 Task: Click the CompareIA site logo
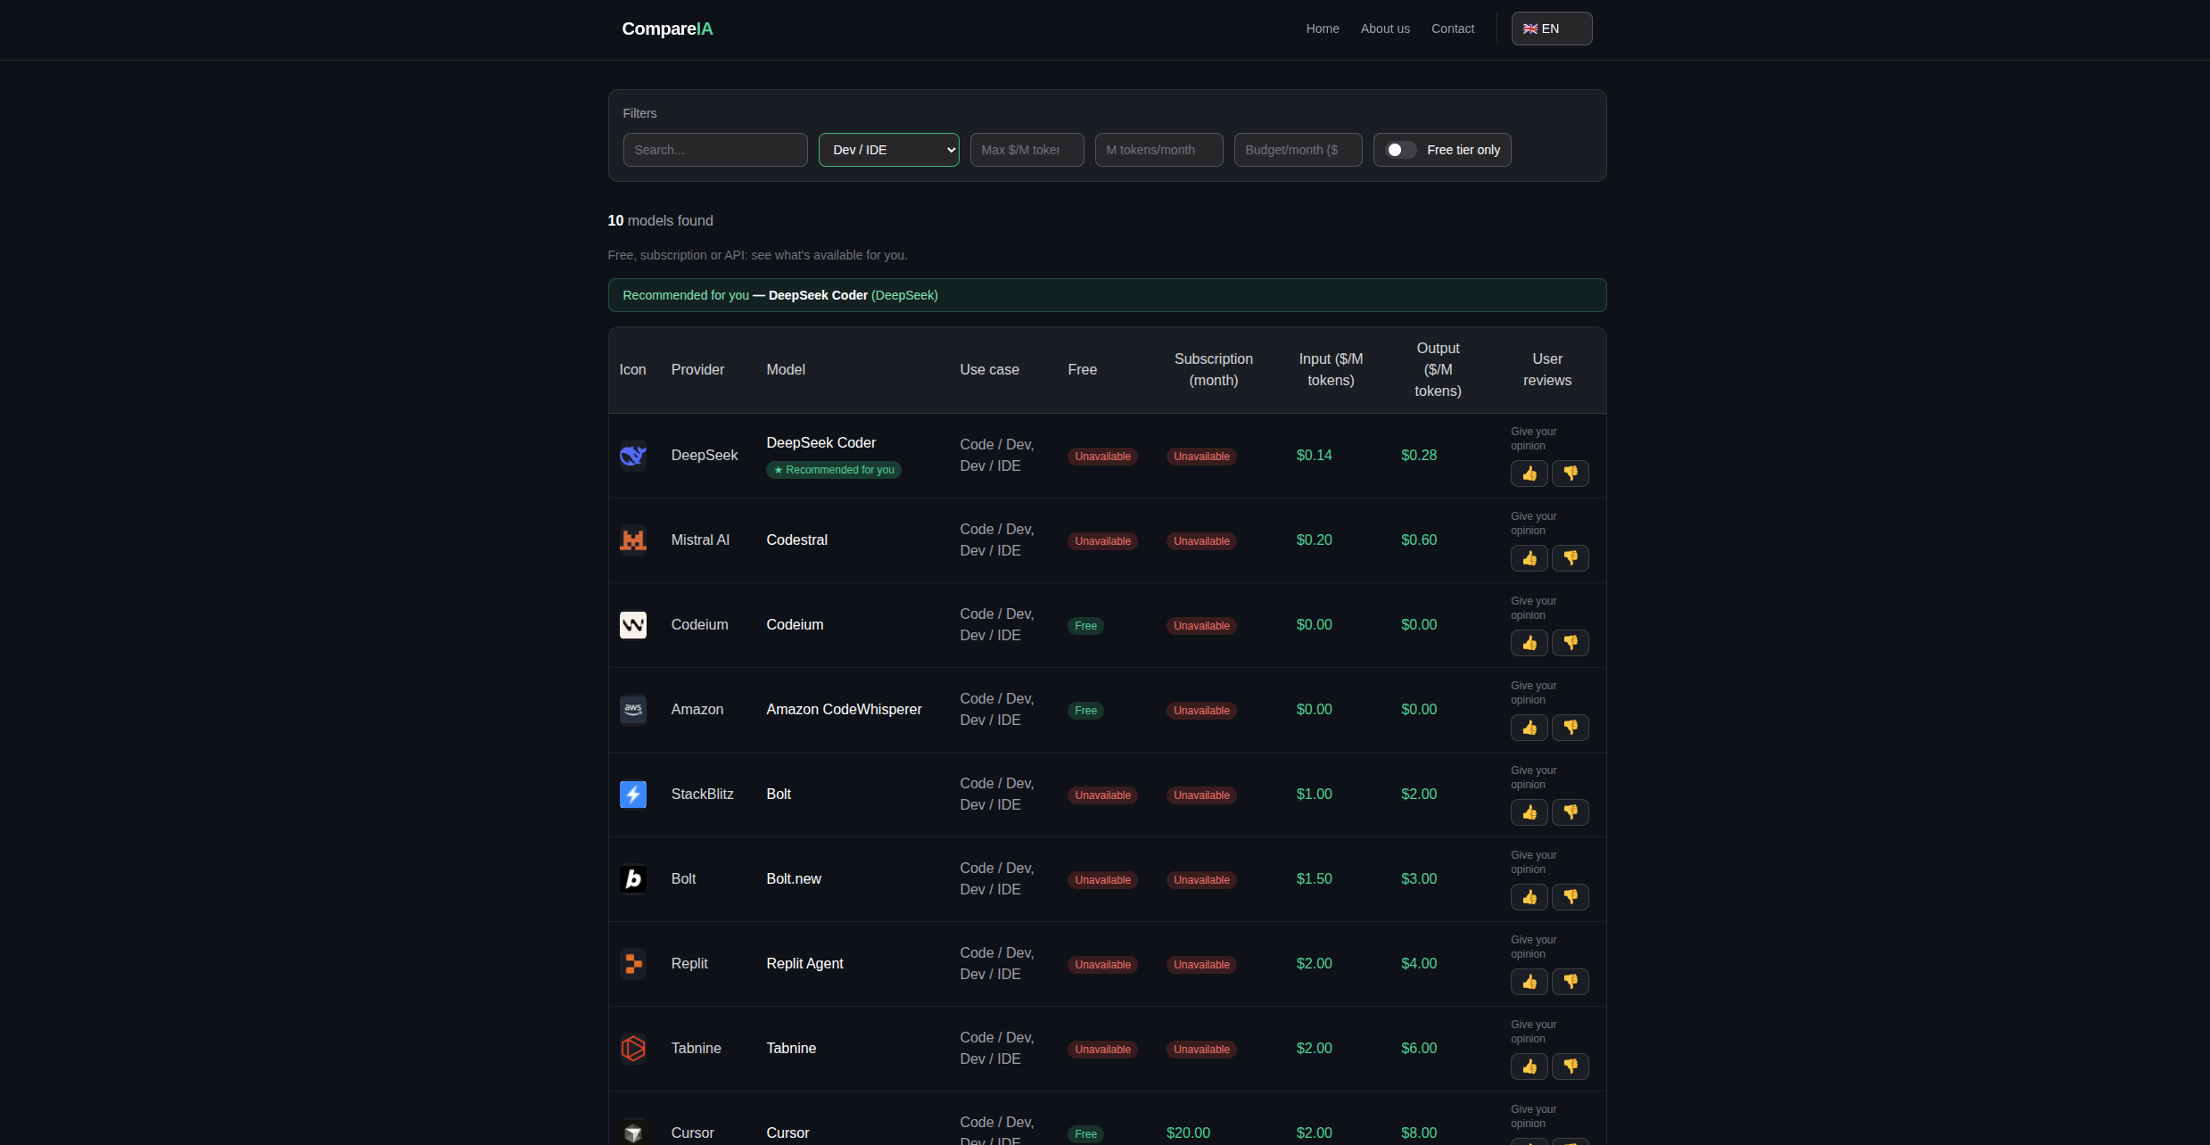pyautogui.click(x=667, y=28)
